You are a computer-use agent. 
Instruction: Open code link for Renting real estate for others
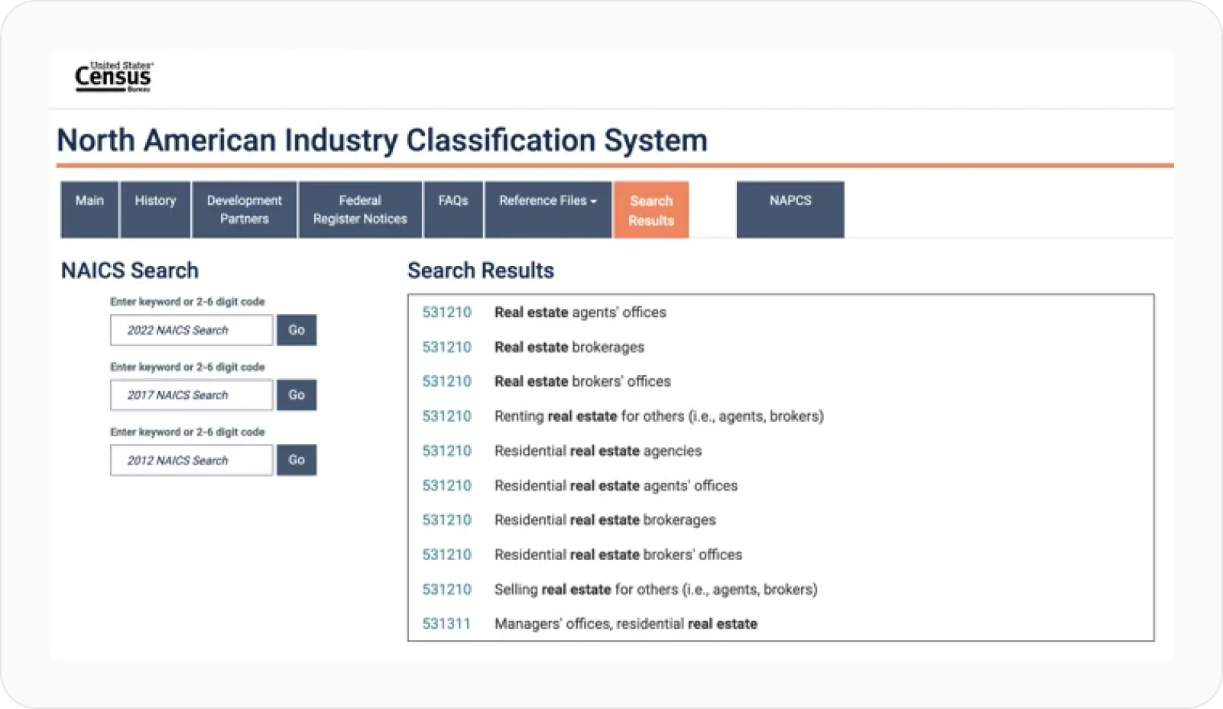tap(446, 416)
